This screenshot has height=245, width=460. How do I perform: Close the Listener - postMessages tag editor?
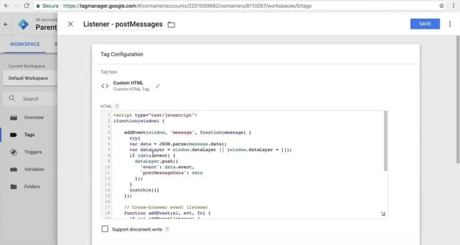(x=71, y=24)
